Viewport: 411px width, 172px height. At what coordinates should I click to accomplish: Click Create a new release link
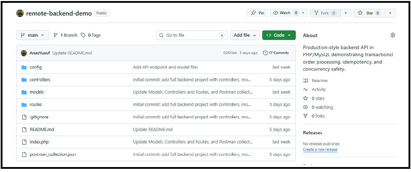click(x=320, y=149)
